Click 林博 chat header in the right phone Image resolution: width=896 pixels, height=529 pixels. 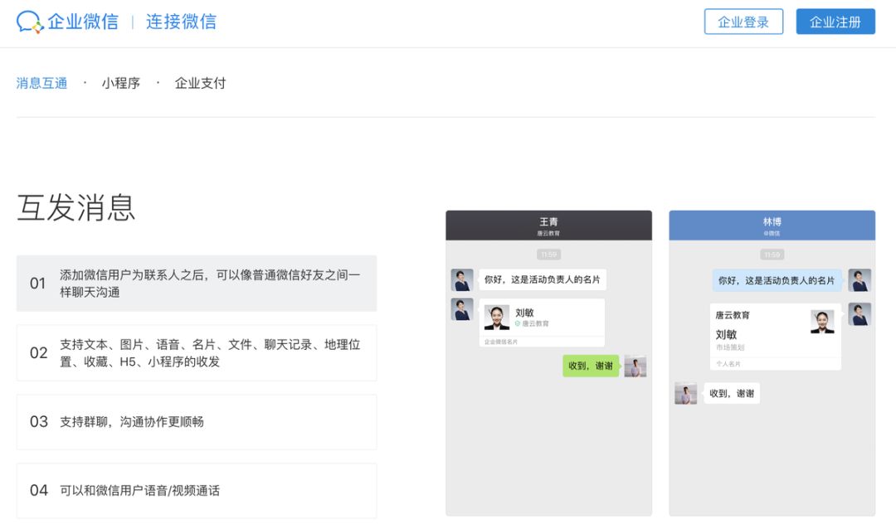[772, 225]
